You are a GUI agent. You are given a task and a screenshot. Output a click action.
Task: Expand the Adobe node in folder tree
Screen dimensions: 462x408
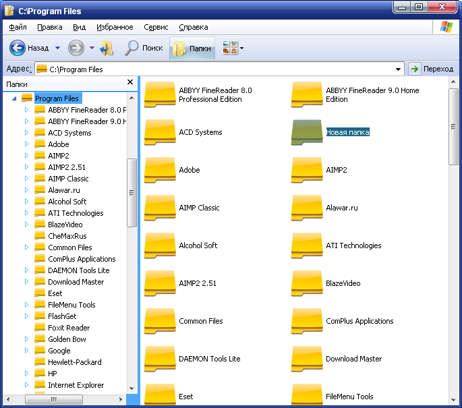(26, 144)
